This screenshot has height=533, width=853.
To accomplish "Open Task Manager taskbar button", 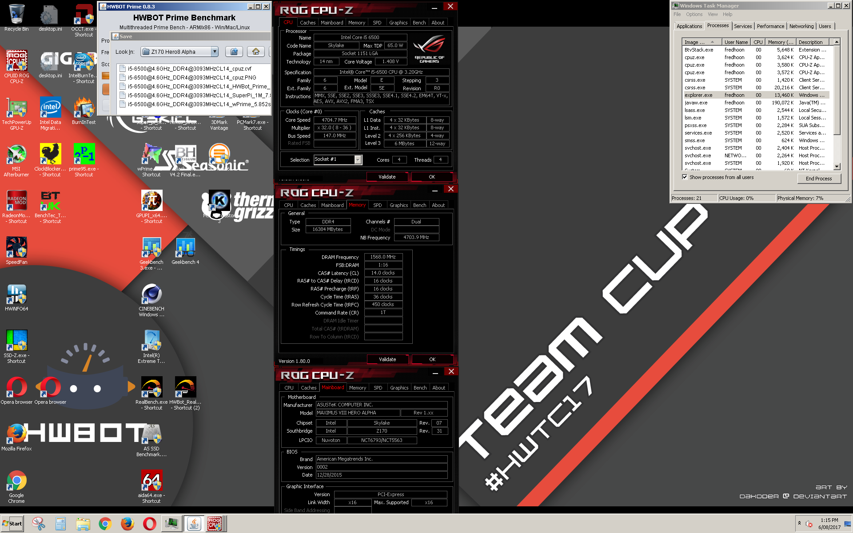I will coord(172,524).
